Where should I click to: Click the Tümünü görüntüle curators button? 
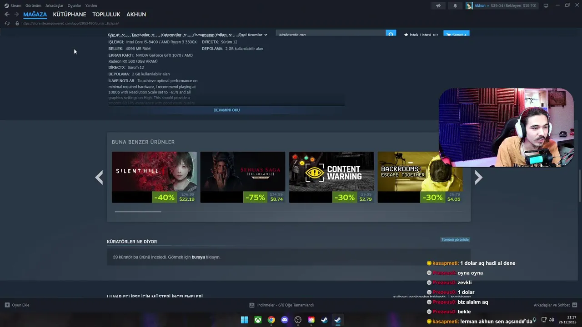coord(455,239)
